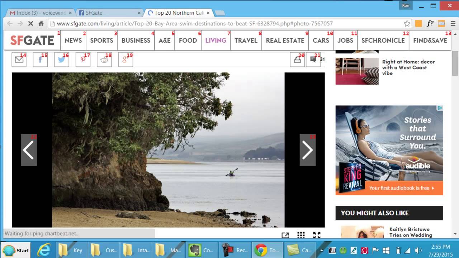Open a new Chrome tab
Image resolution: width=459 pixels, height=258 pixels.
219,13
